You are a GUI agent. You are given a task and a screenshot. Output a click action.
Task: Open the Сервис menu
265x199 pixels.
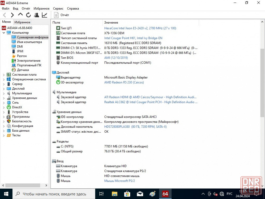click(58, 8)
